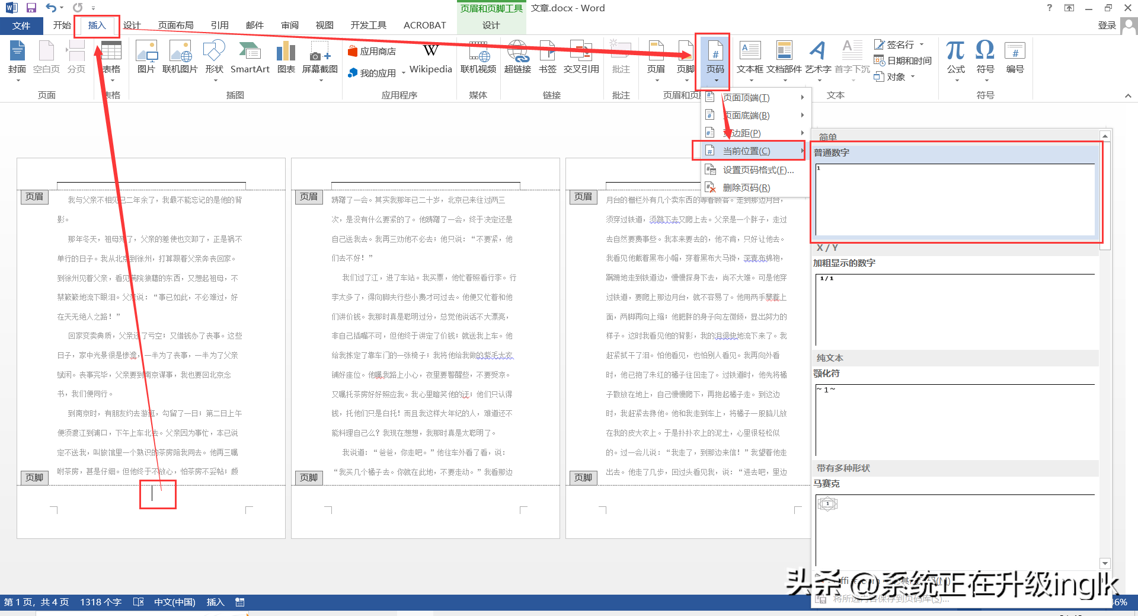Click the Redo icon in title bar
Image resolution: width=1138 pixels, height=616 pixels.
point(78,8)
